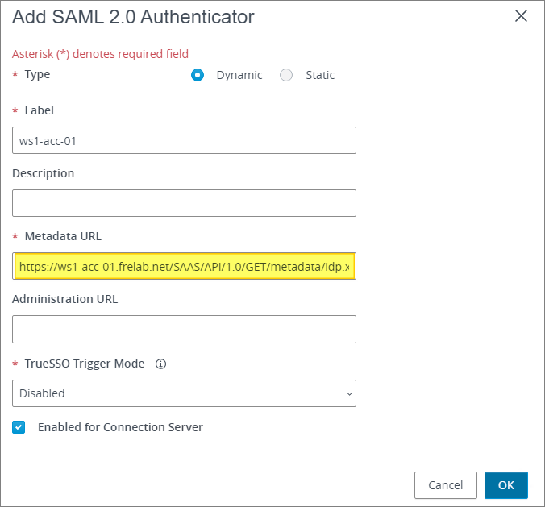Click the red required field notice text
The width and height of the screenshot is (545, 507).
[x=100, y=54]
